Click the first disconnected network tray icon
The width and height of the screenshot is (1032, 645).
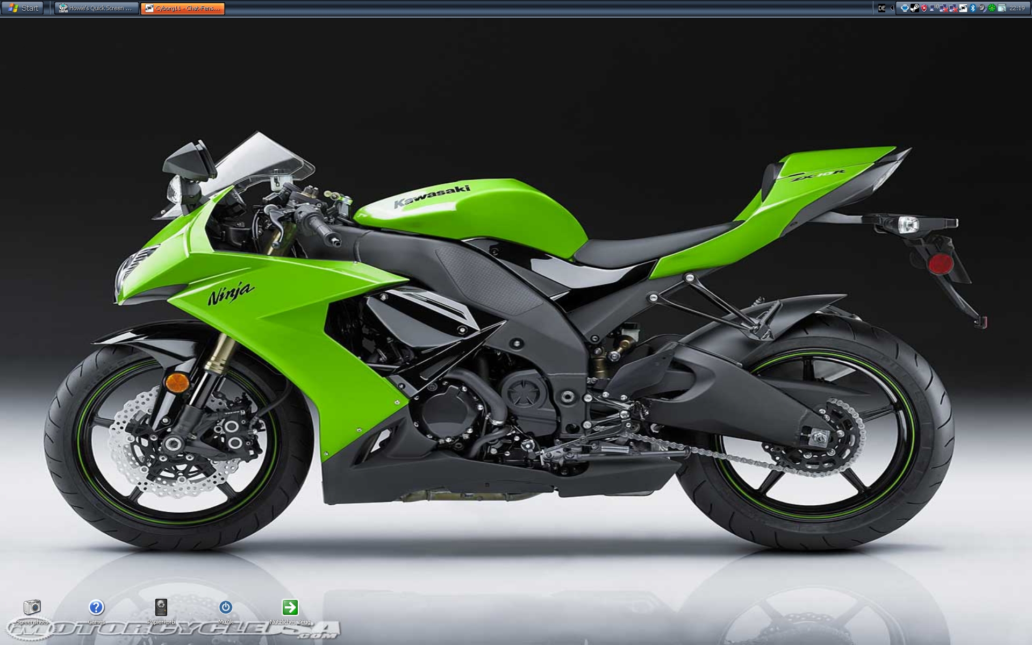pyautogui.click(x=944, y=8)
